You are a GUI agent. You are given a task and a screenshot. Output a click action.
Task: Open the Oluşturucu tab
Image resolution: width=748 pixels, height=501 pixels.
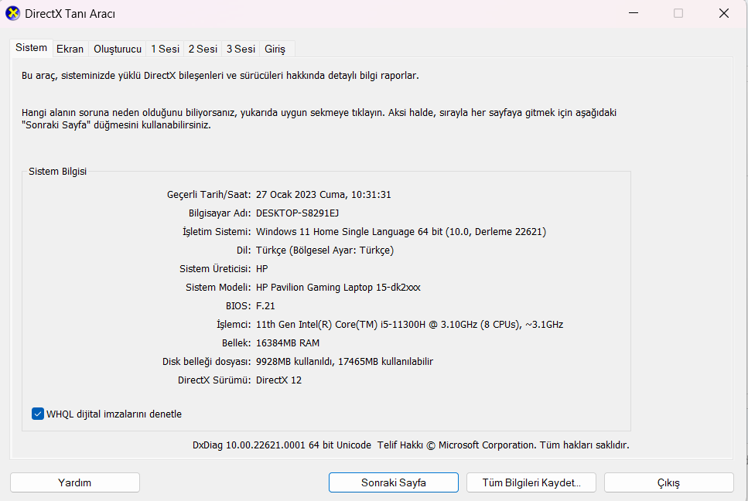(x=118, y=49)
